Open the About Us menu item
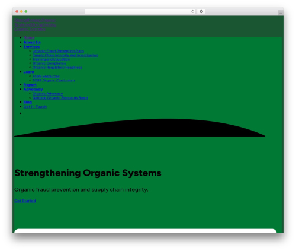The width and height of the screenshot is (296, 251). pos(32,42)
